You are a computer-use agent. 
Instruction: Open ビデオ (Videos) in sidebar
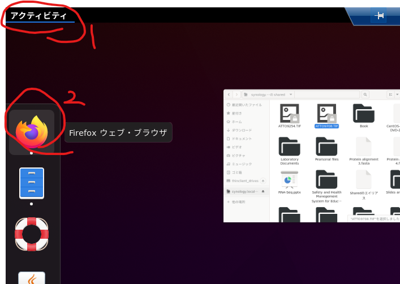point(247,147)
